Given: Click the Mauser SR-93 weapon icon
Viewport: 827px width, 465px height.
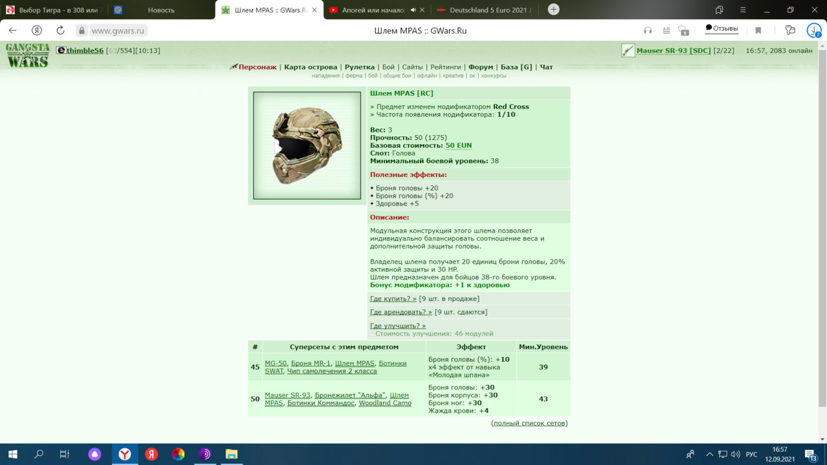Looking at the screenshot, I should (628, 50).
